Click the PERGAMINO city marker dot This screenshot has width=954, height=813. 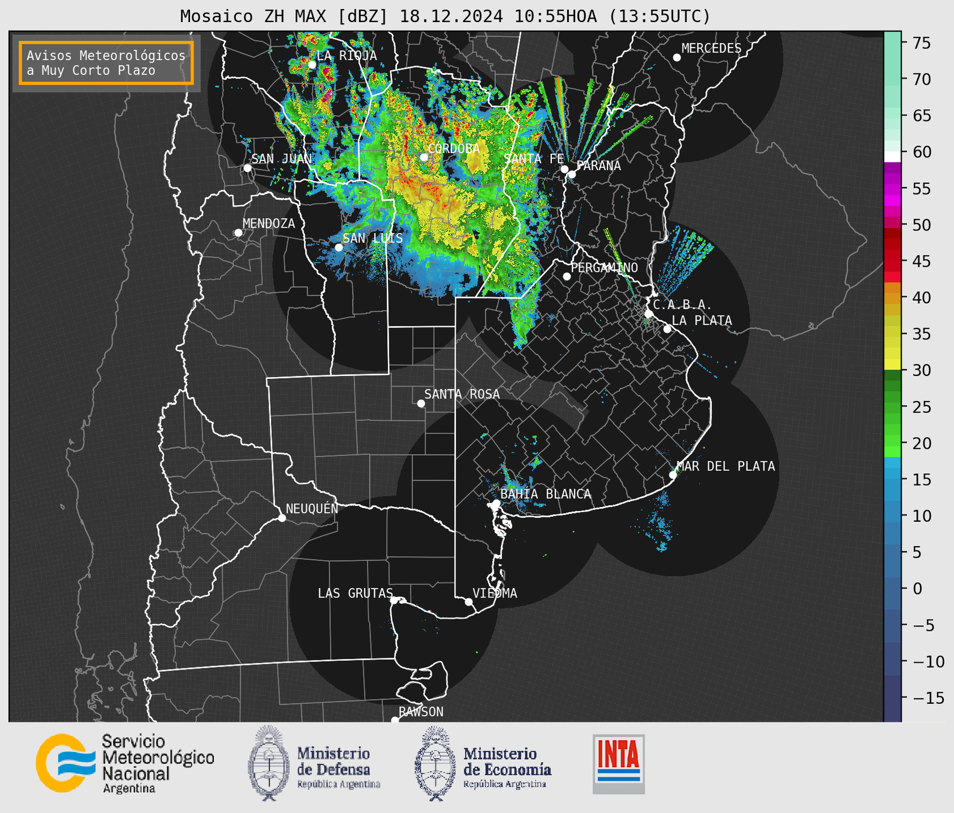(x=567, y=276)
